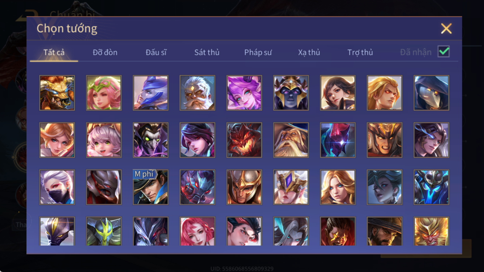Select the golden-helmet spartan hero thumbnail

[x=244, y=187]
